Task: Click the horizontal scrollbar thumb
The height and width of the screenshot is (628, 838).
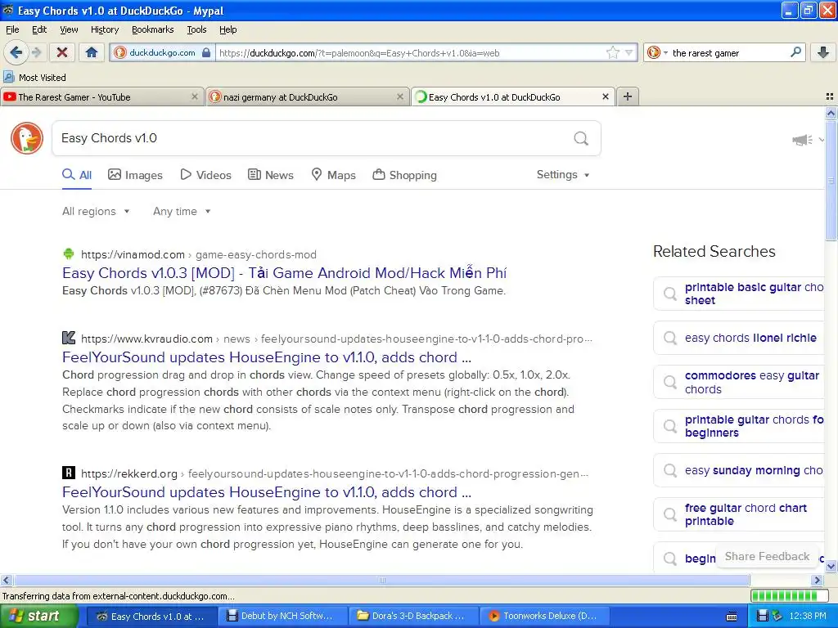Action: (381, 580)
